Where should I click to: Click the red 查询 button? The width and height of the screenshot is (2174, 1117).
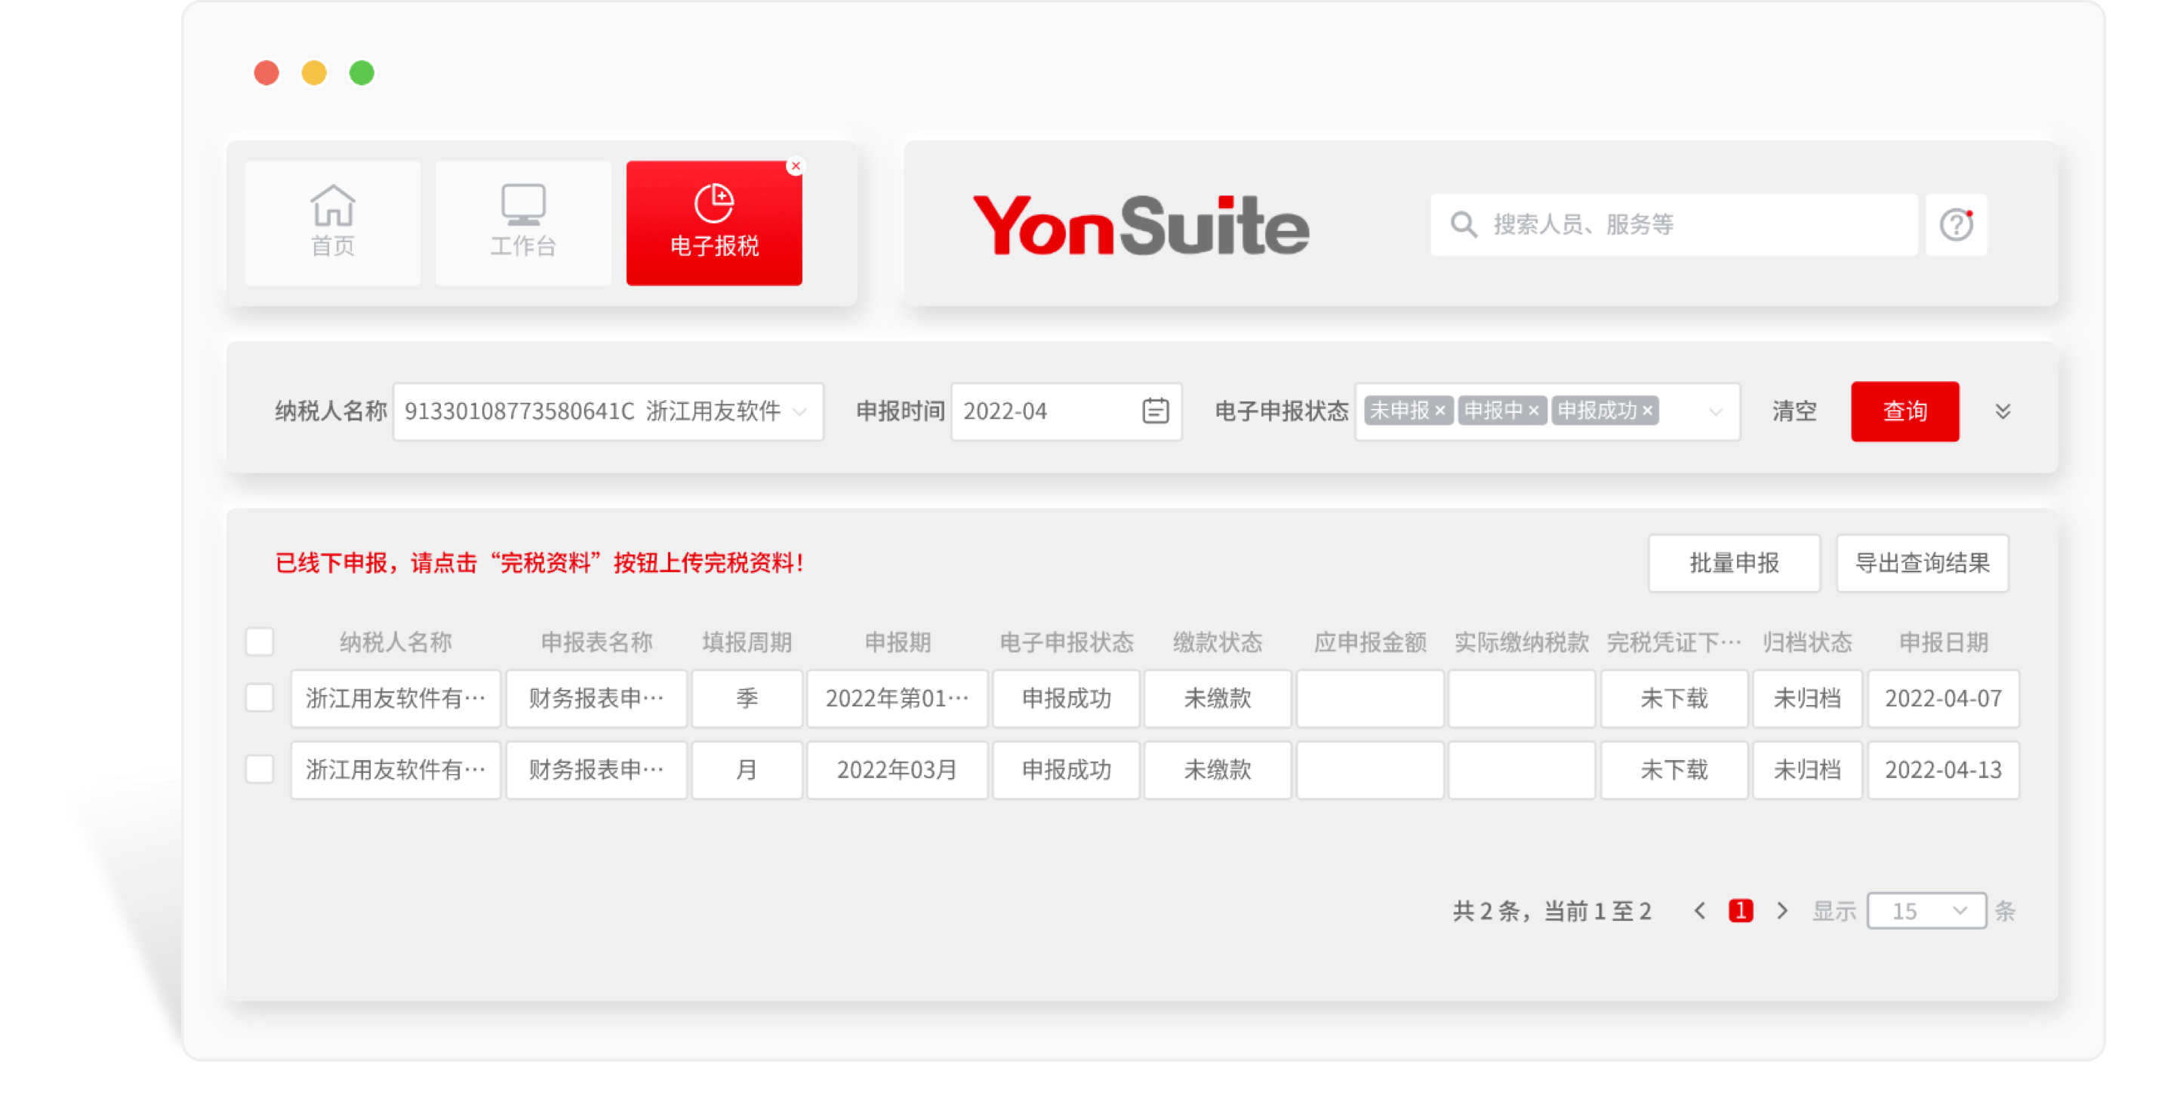(1904, 411)
